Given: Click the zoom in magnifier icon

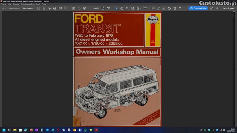Looking at the screenshot, I should pos(127,8).
